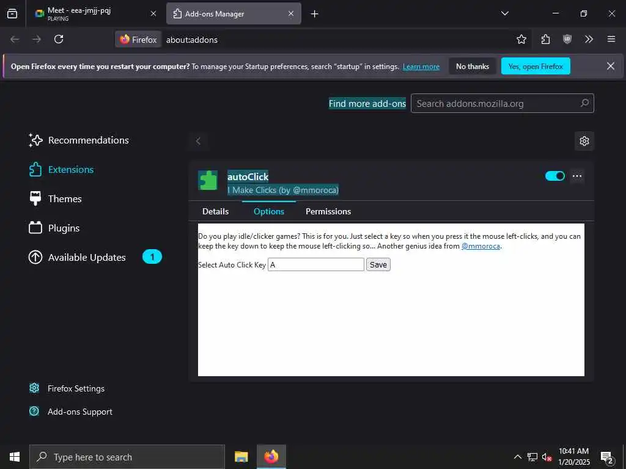Open the Firefox View icon in tab bar

click(12, 13)
